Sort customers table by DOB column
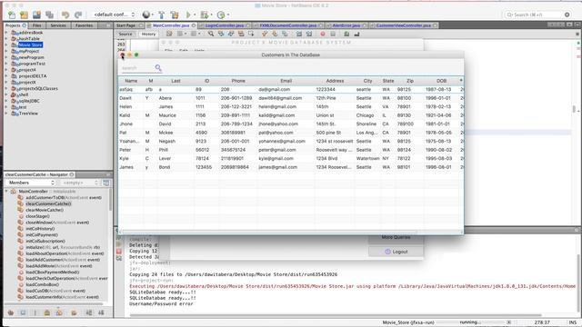582x327 pixels. point(441,81)
